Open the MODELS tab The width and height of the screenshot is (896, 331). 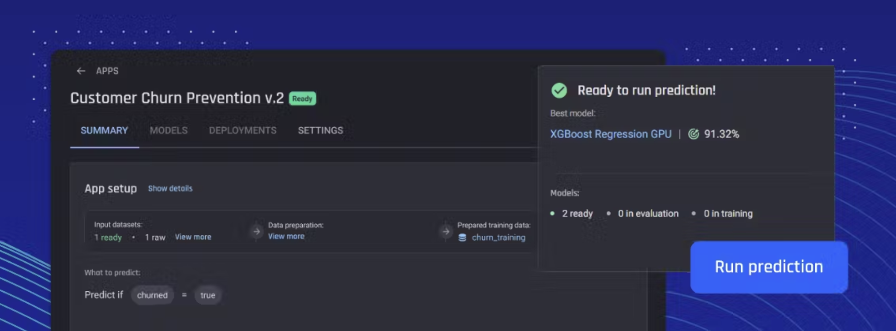[x=169, y=131]
